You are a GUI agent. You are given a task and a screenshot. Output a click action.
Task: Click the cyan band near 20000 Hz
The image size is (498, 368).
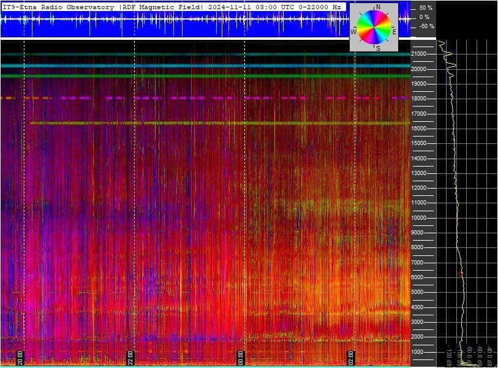(x=202, y=66)
